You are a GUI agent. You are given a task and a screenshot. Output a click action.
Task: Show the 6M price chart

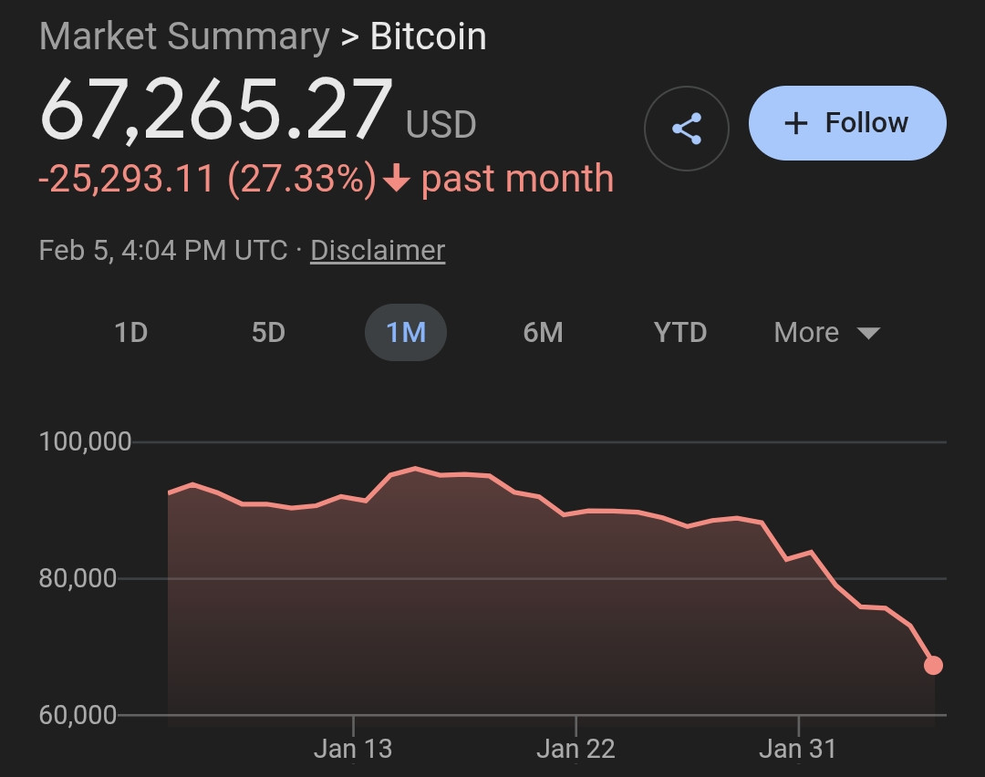point(543,332)
